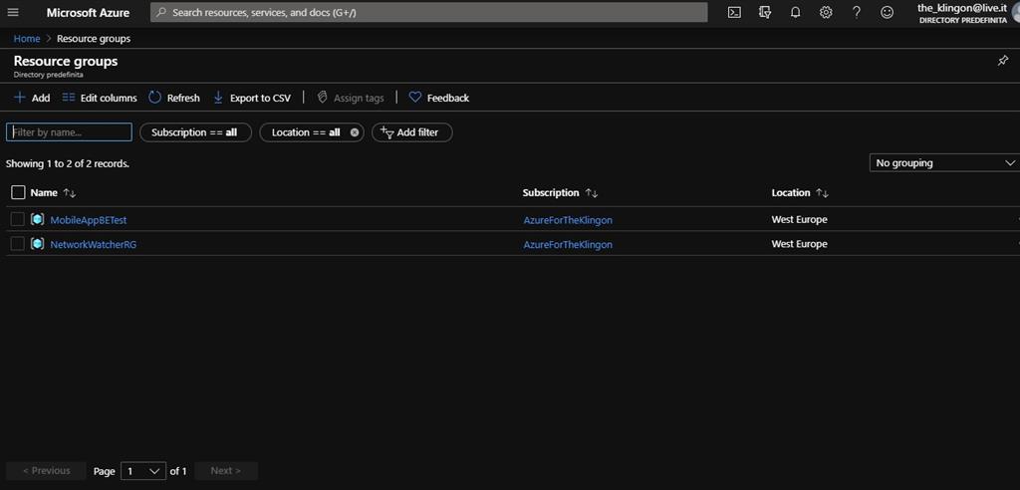The width and height of the screenshot is (1020, 490).
Task: Click the Add filter button
Action: [411, 132]
